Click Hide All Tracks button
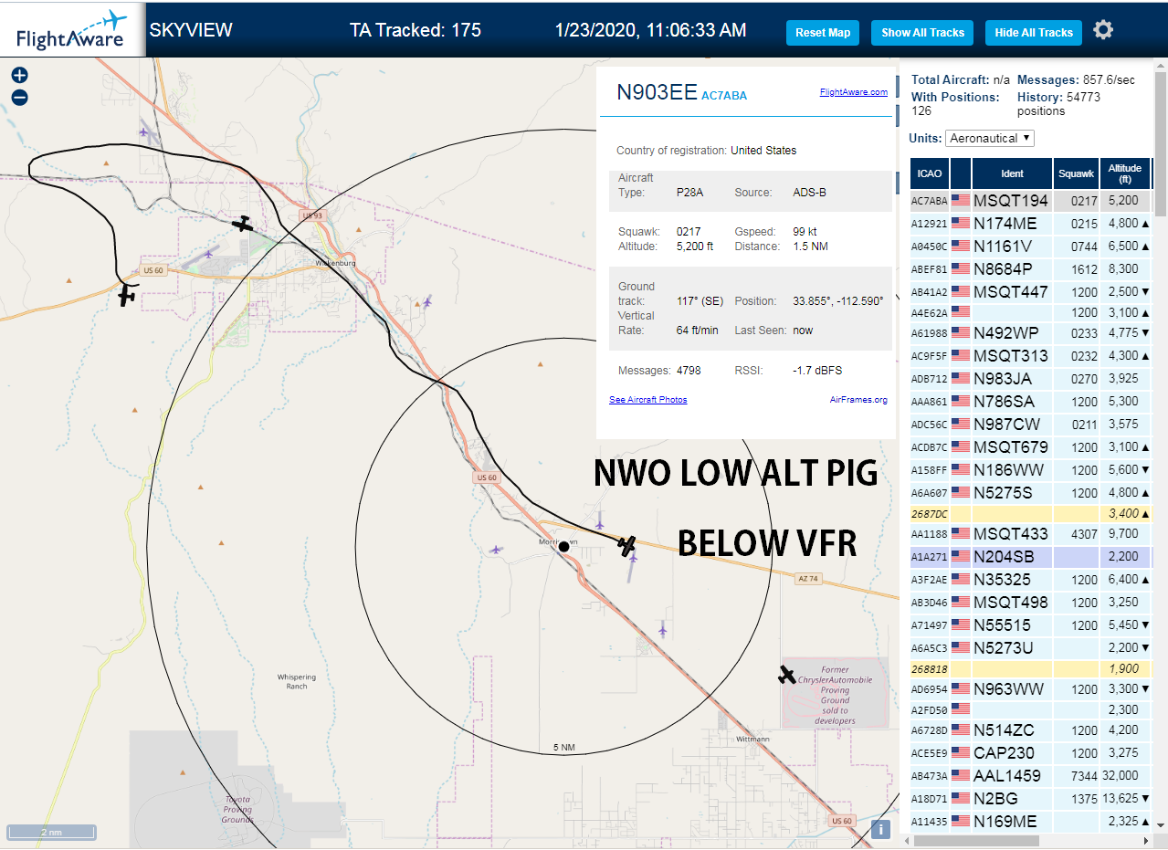The width and height of the screenshot is (1168, 850). click(x=1034, y=33)
